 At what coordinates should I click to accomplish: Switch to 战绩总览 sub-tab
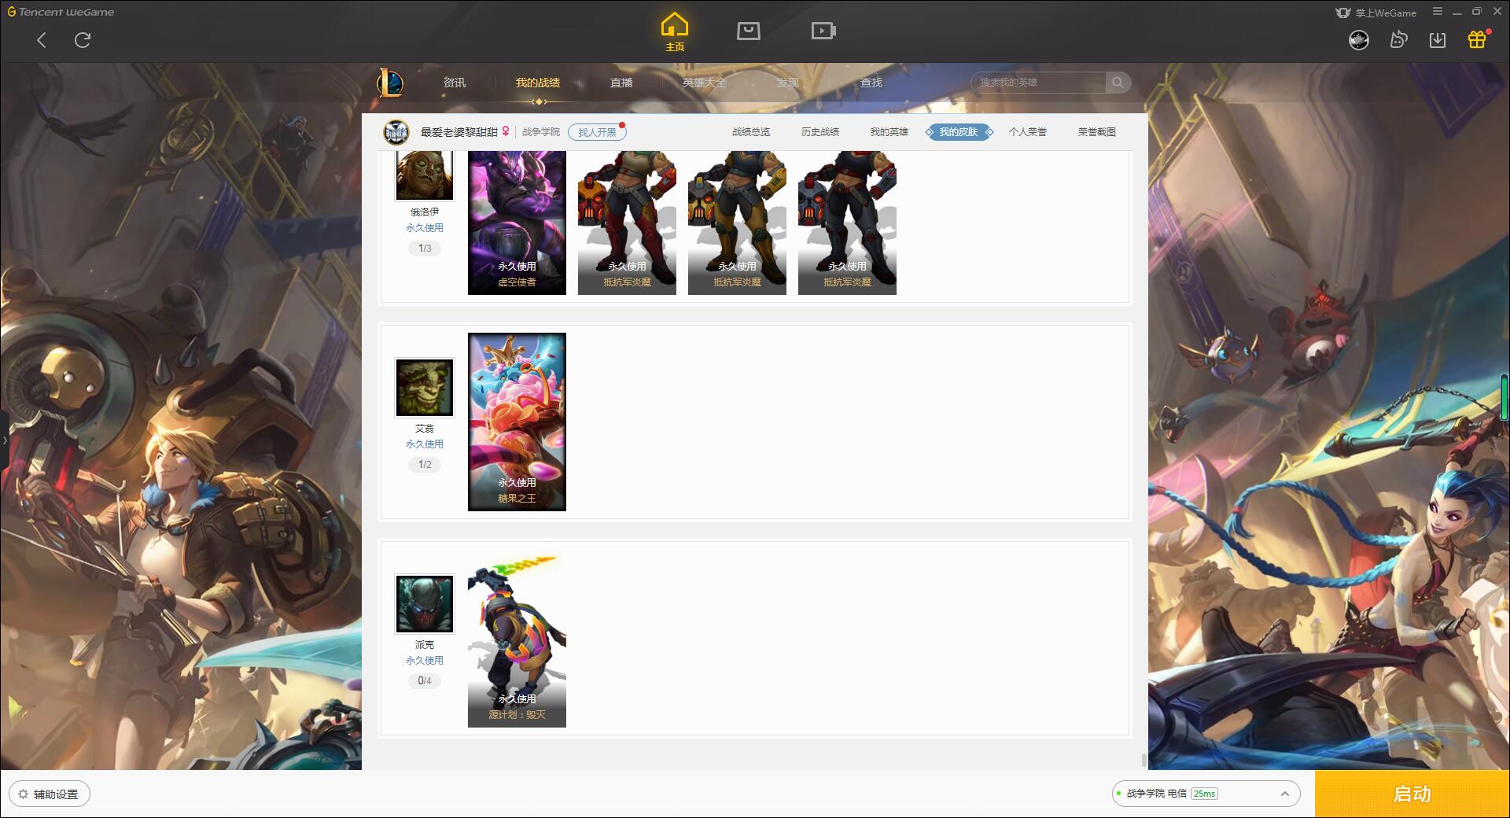pos(751,132)
